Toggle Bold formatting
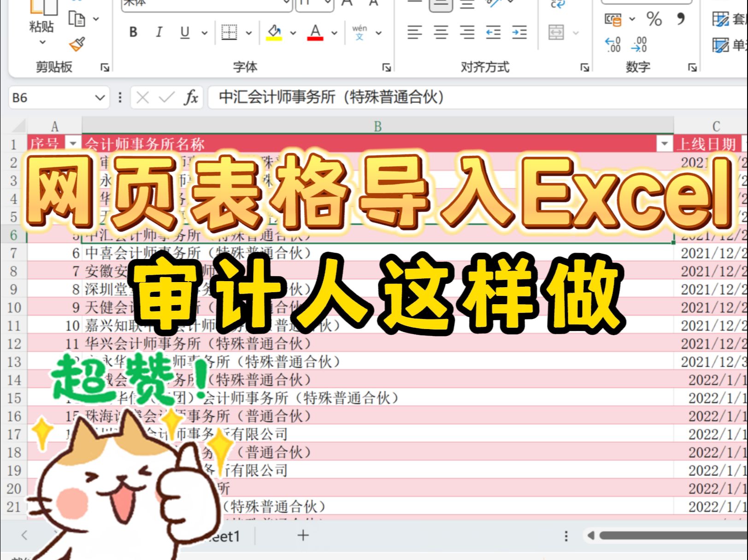Image resolution: width=748 pixels, height=560 pixels. pyautogui.click(x=133, y=32)
